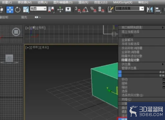The width and height of the screenshot is (165, 120).
Task: Switch to the 对象绘制 ribbon tab
Action: pyautogui.click(x=4, y=17)
